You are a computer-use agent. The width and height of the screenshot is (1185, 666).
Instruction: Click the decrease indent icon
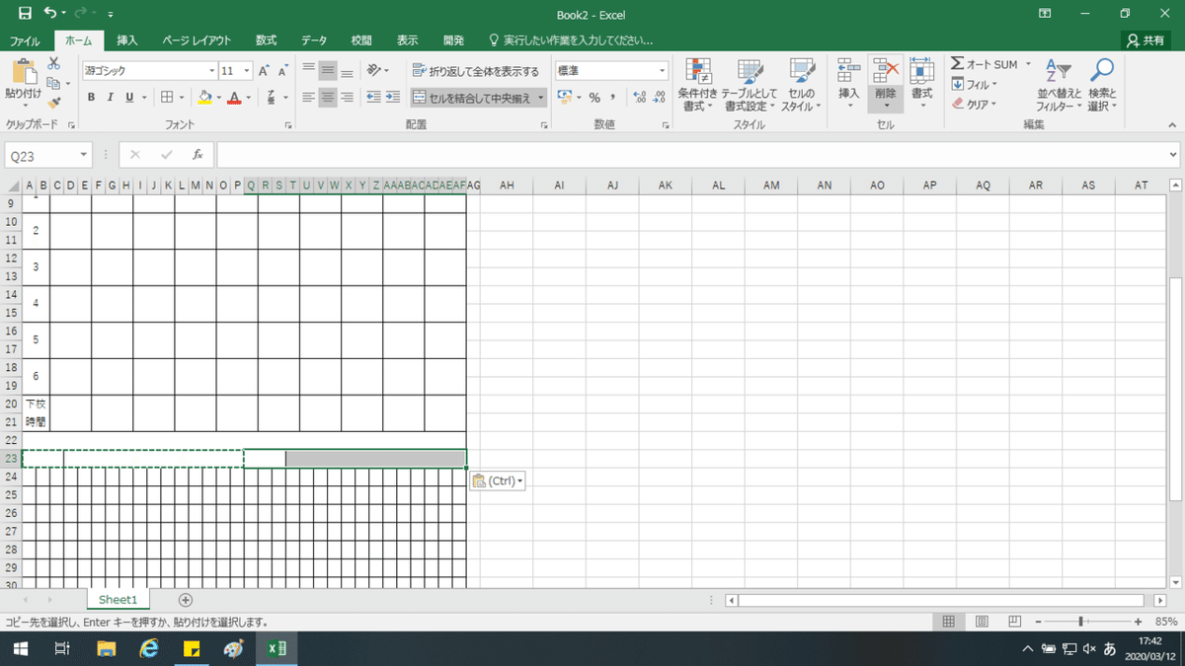coord(373,97)
